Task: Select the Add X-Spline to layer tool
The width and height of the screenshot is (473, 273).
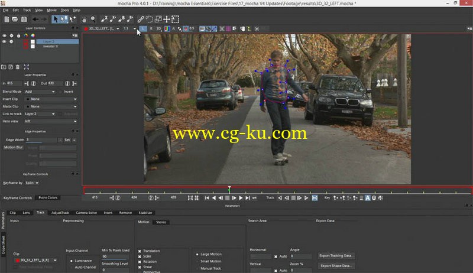Action: pyautogui.click(x=113, y=19)
